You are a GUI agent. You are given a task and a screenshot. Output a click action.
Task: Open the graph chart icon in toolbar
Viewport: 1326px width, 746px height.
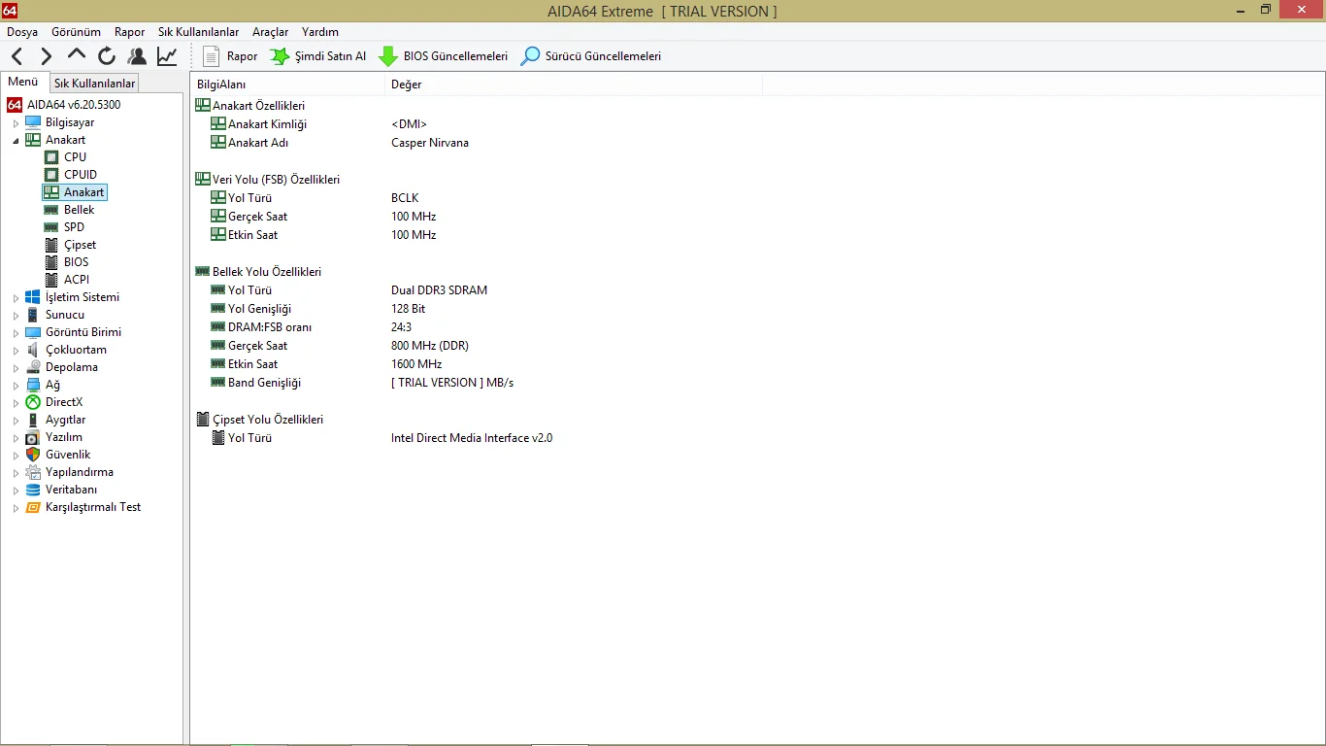[x=168, y=56]
